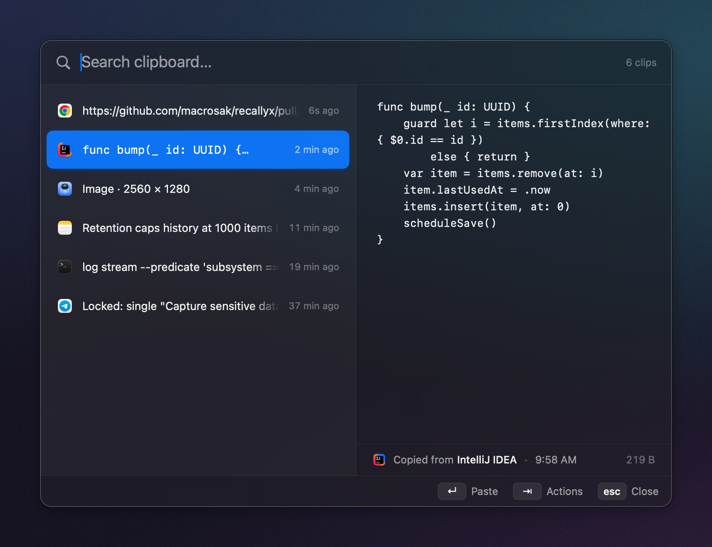Click the magnifying glass search icon

[x=63, y=62]
